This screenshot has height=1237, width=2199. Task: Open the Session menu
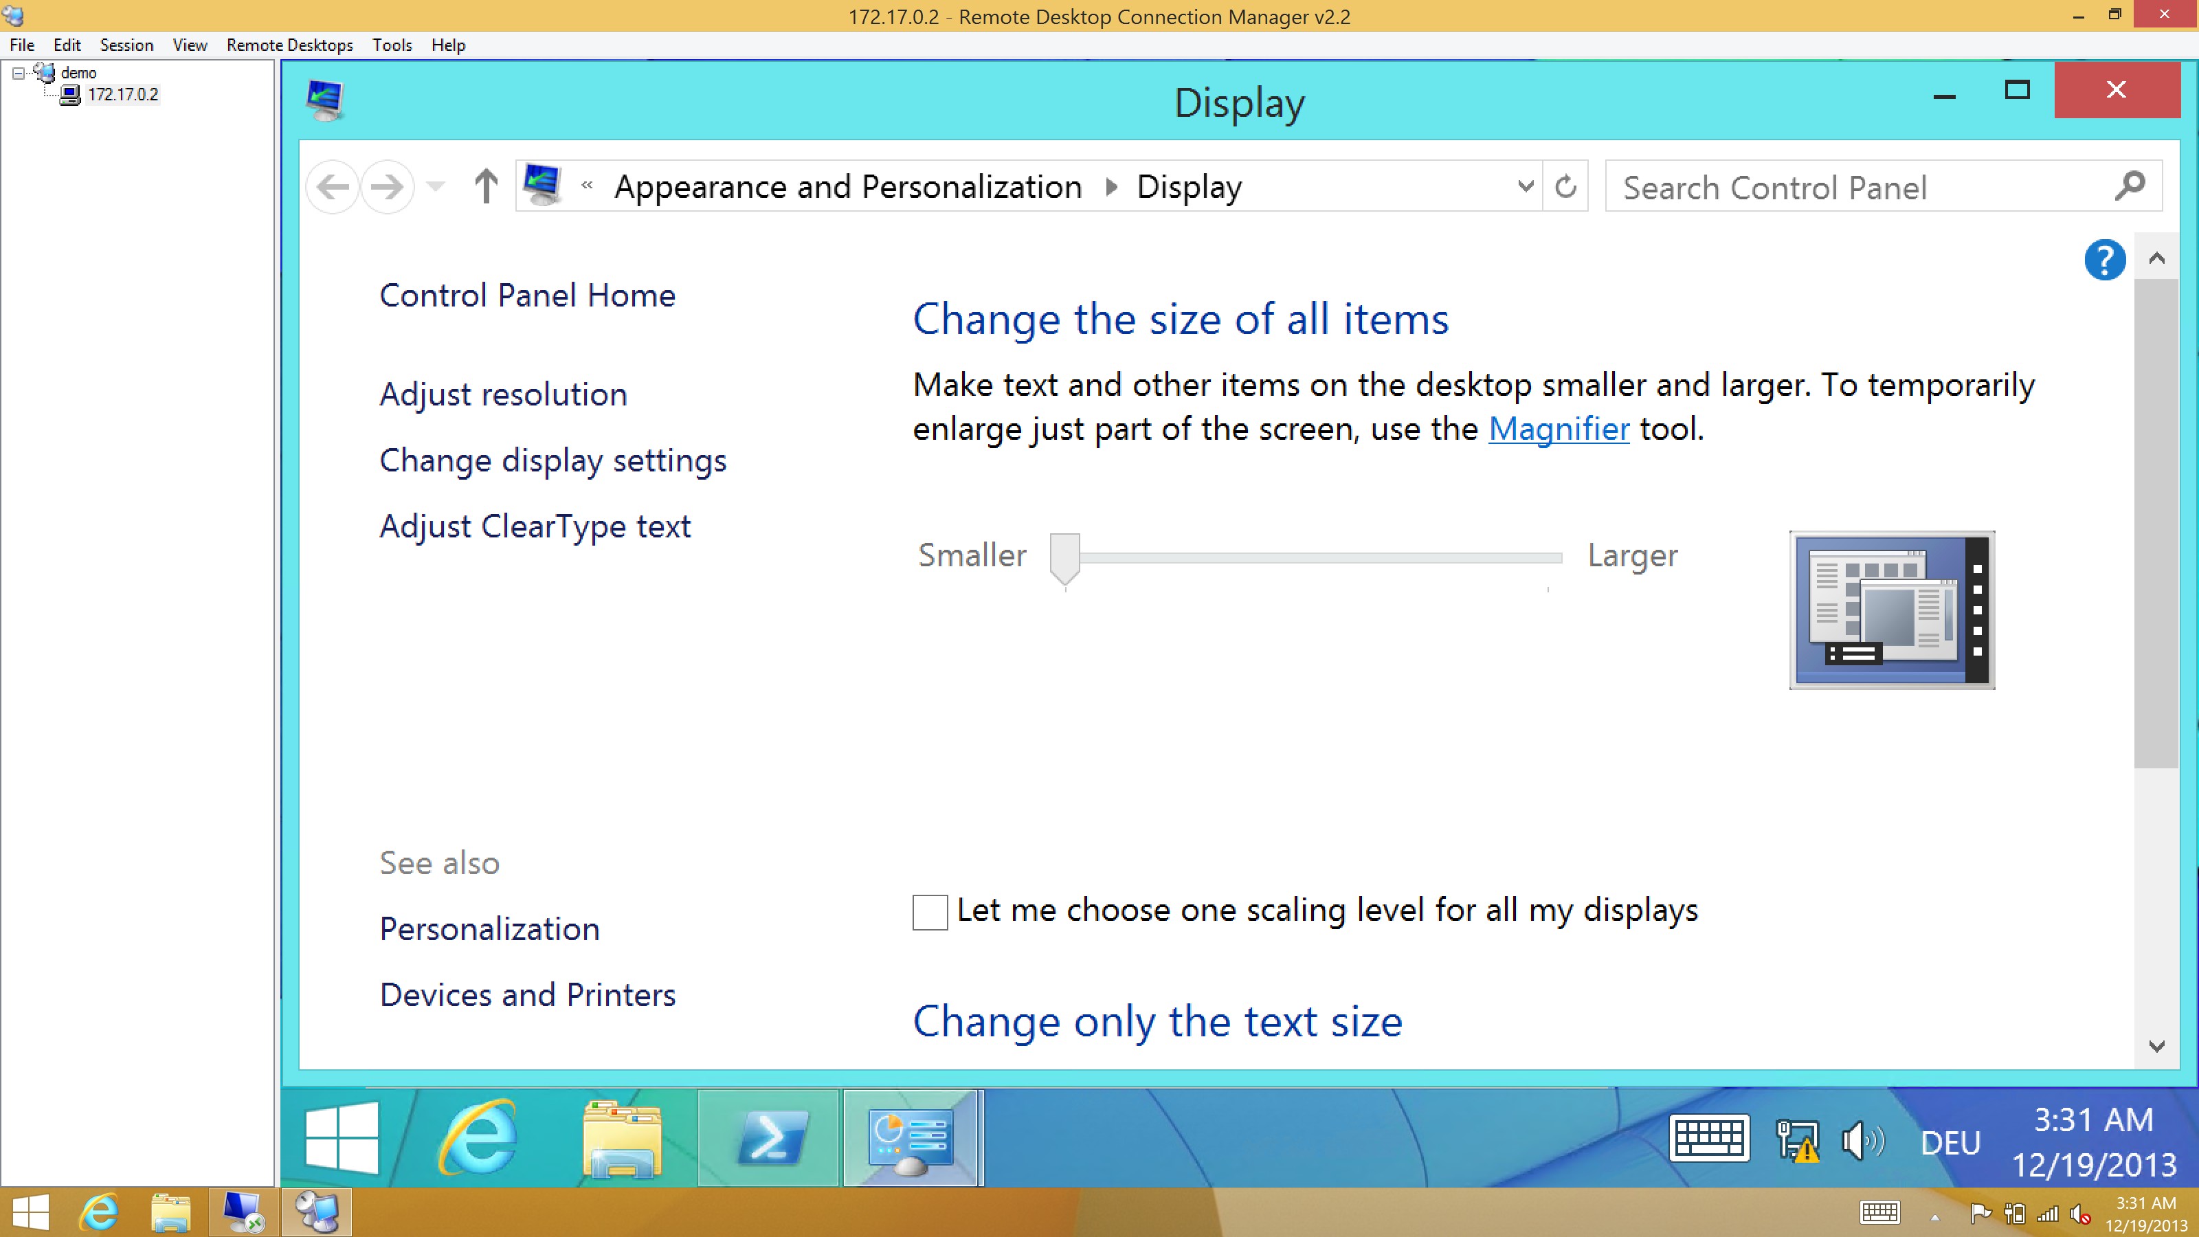[x=126, y=45]
